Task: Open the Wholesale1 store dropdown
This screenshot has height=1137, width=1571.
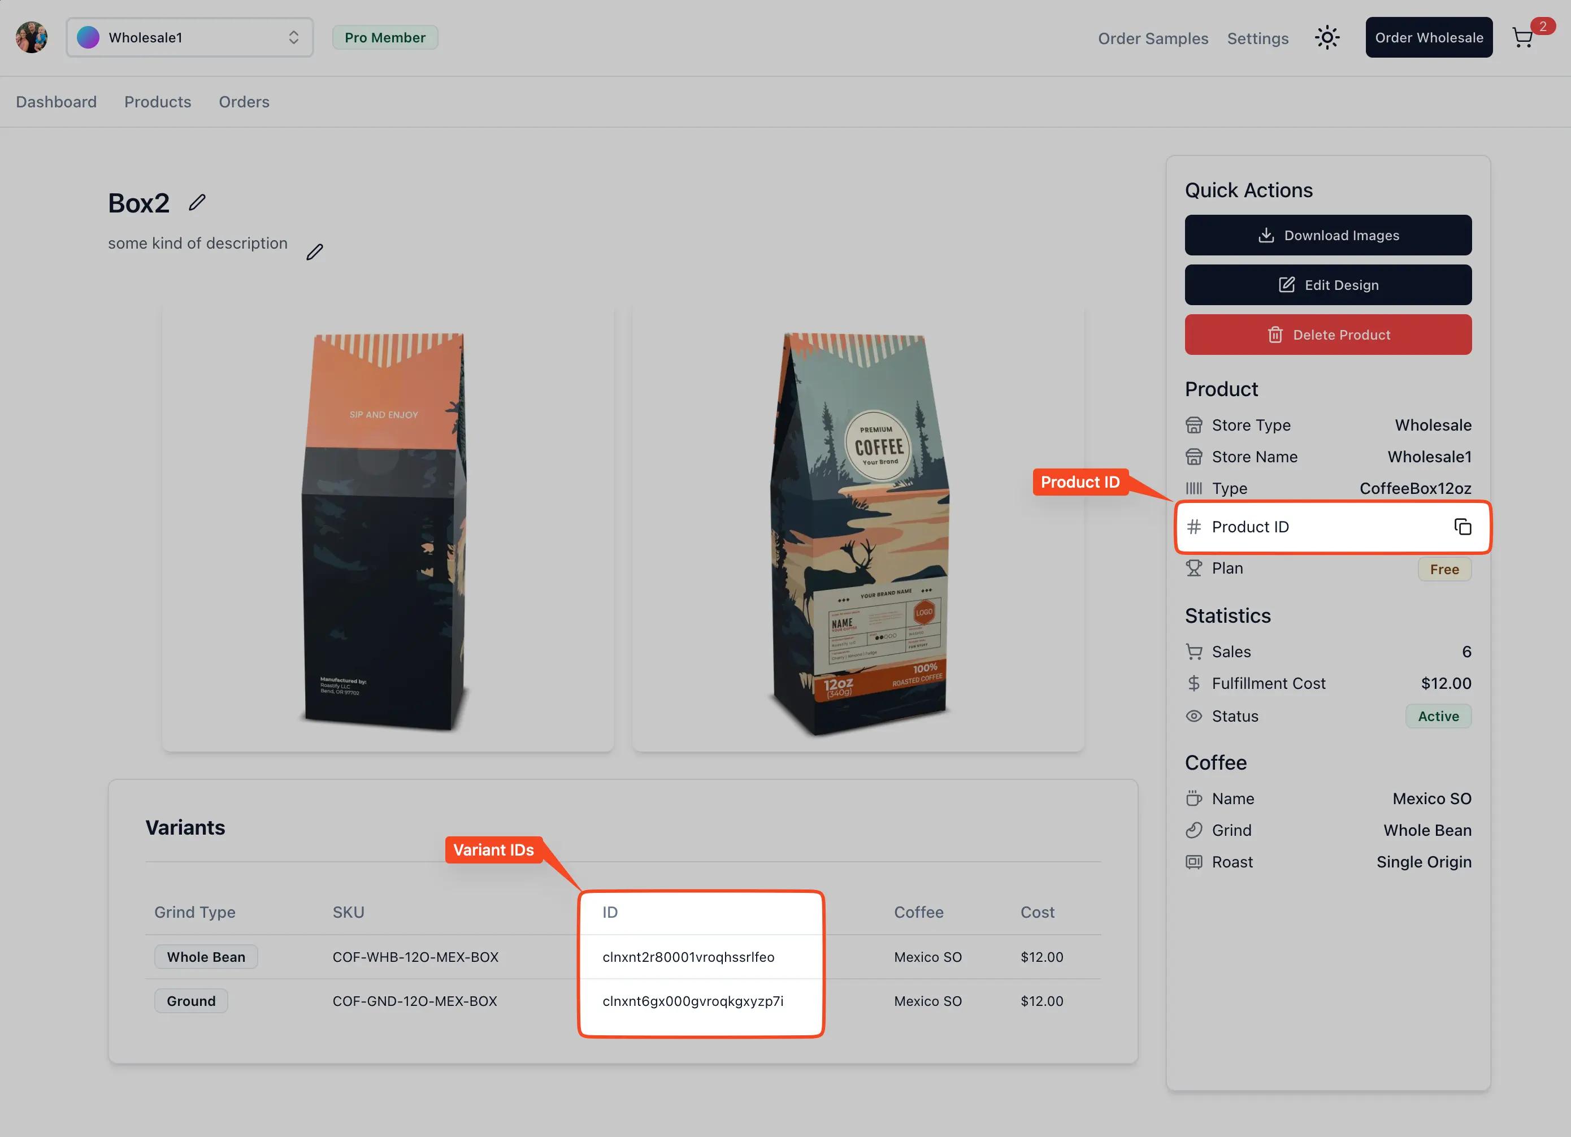Action: tap(189, 37)
